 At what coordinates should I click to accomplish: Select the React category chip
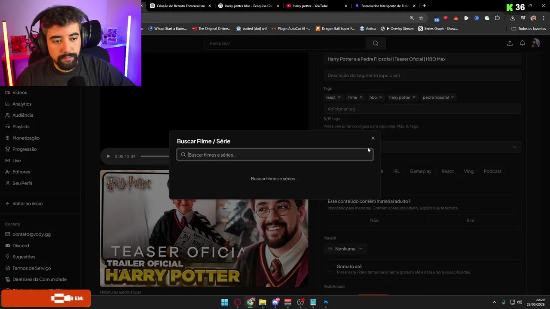(x=447, y=171)
